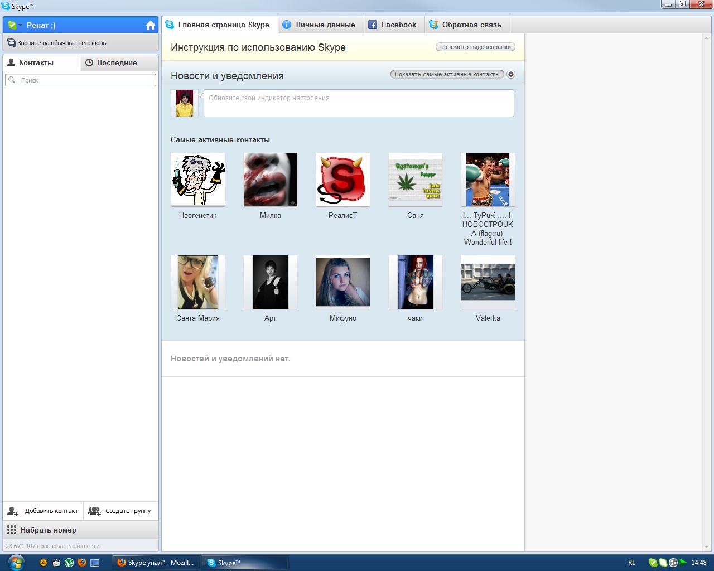
Task: Open contact Неогенетик's avatar
Action: coord(198,180)
